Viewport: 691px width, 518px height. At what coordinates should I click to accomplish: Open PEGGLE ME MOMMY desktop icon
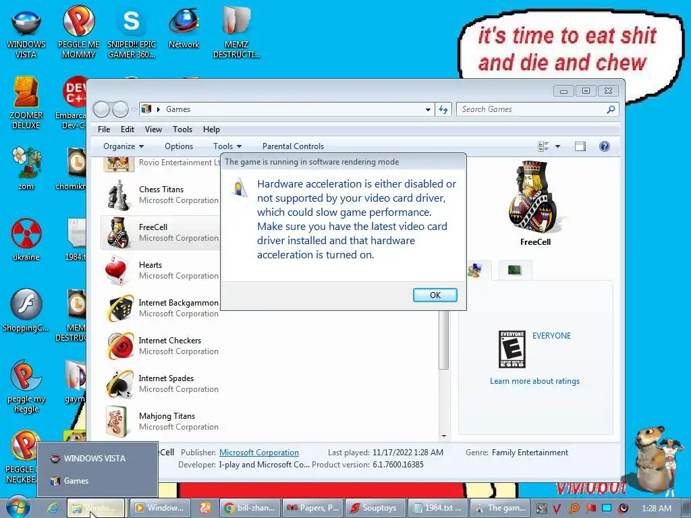tap(78, 32)
